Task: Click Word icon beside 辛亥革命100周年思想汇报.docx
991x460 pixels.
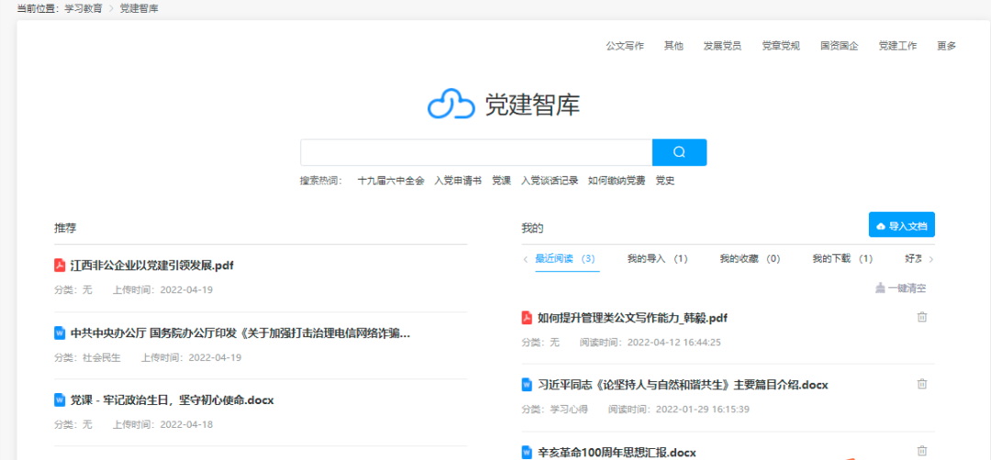Action: (x=527, y=452)
